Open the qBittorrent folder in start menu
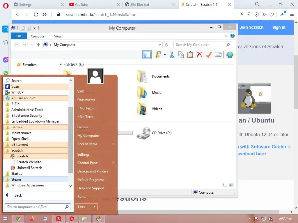This screenshot has width=298, height=223. [x=36, y=145]
